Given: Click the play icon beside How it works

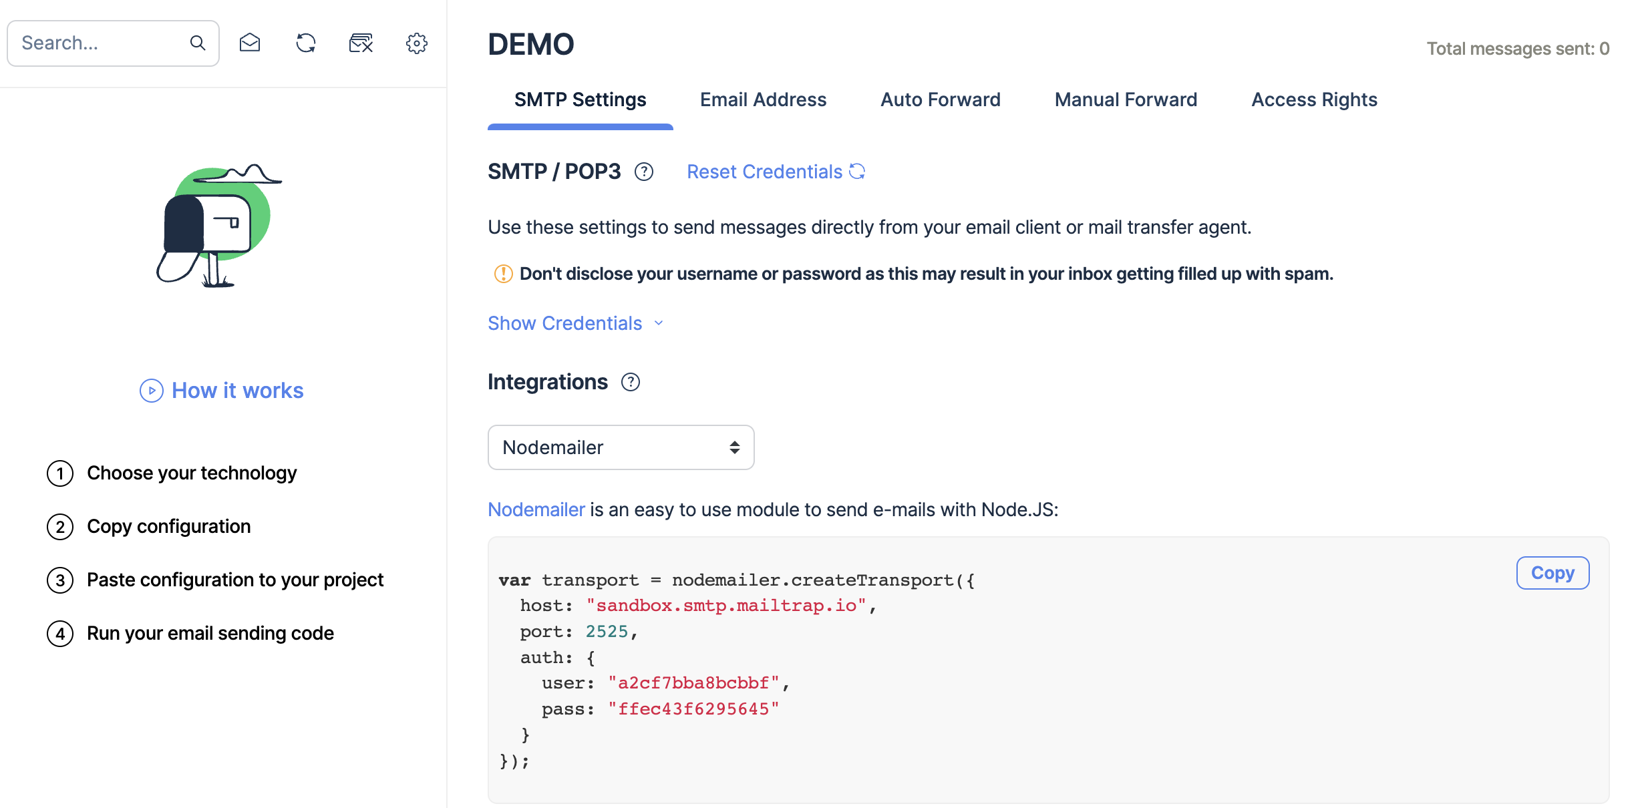Looking at the screenshot, I should tap(152, 391).
